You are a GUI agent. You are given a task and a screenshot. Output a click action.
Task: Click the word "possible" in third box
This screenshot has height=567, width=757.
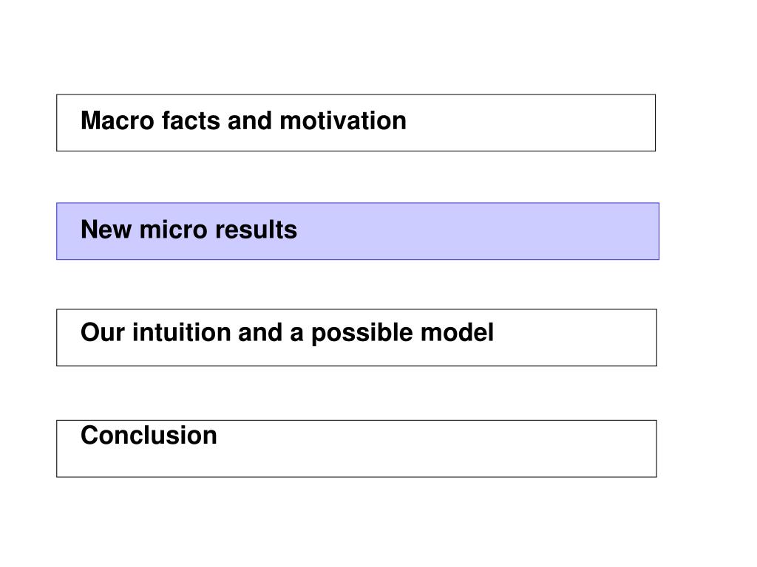362,334
